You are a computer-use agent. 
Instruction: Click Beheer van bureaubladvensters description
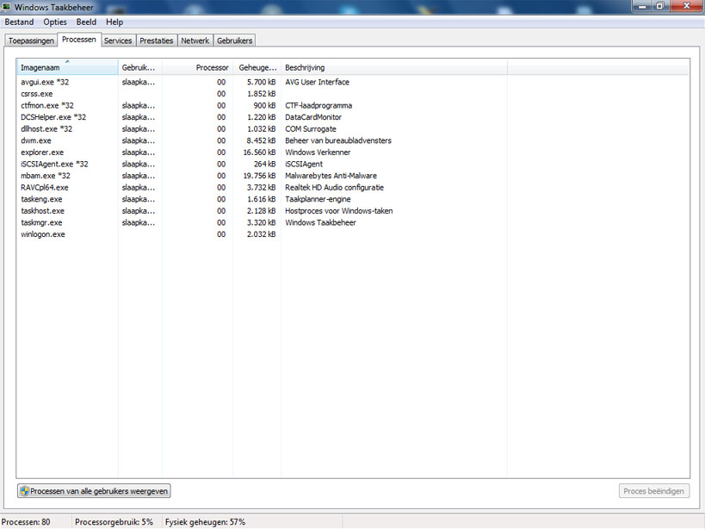click(x=338, y=140)
